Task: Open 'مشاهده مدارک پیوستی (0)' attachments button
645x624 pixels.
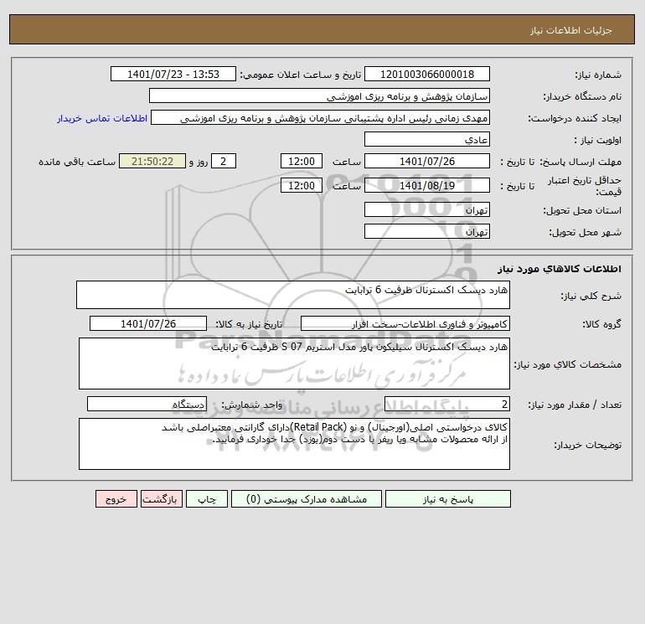Action: (x=307, y=499)
